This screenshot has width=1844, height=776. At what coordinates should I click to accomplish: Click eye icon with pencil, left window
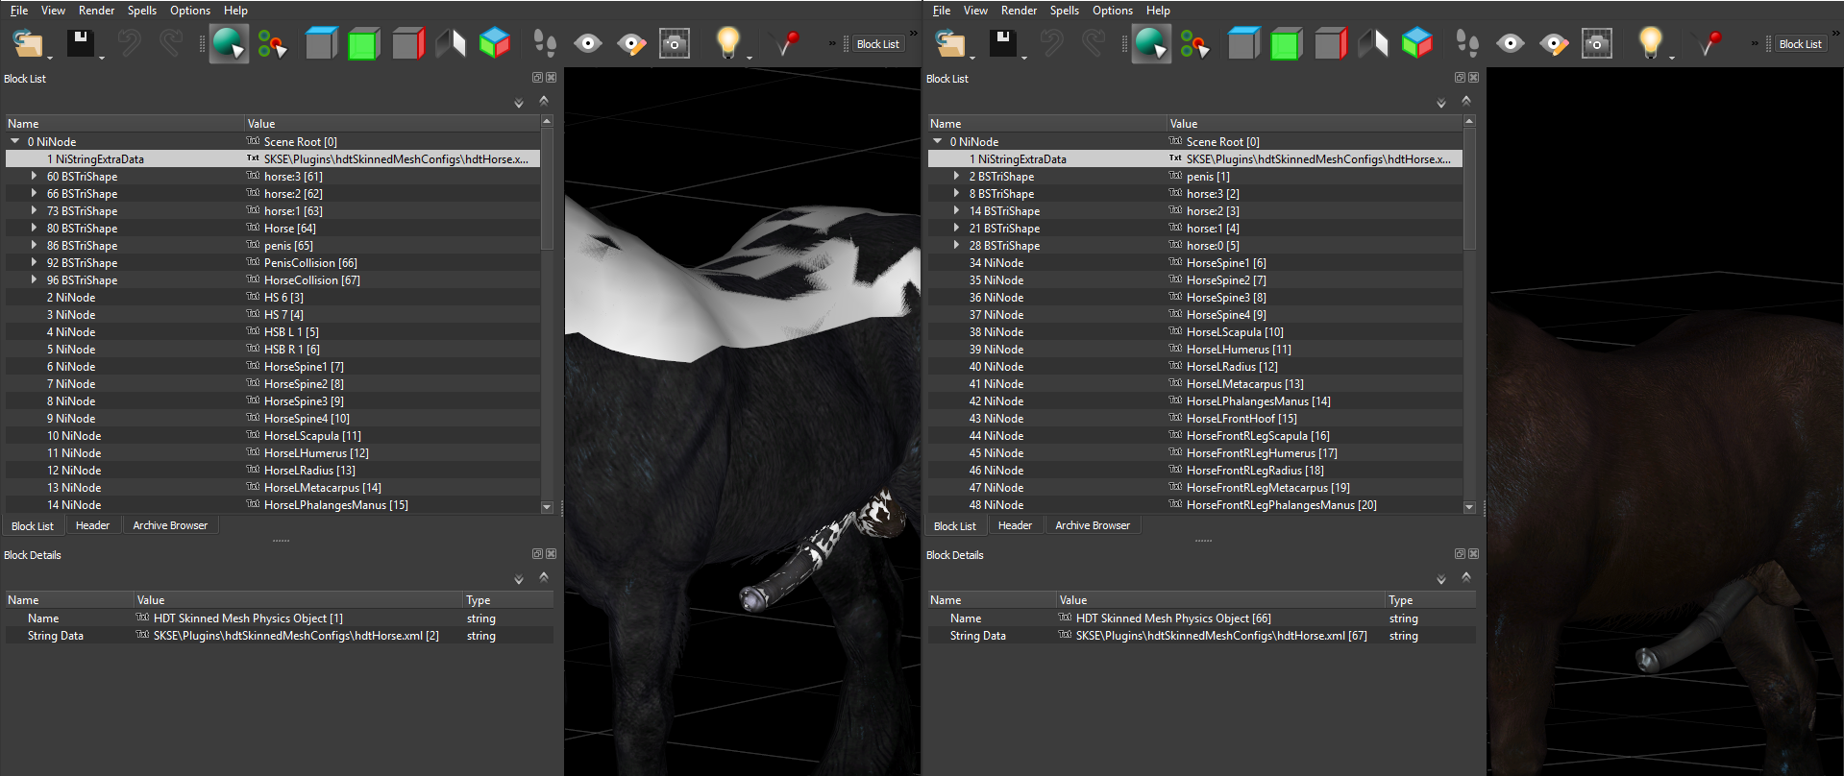pyautogui.click(x=631, y=43)
